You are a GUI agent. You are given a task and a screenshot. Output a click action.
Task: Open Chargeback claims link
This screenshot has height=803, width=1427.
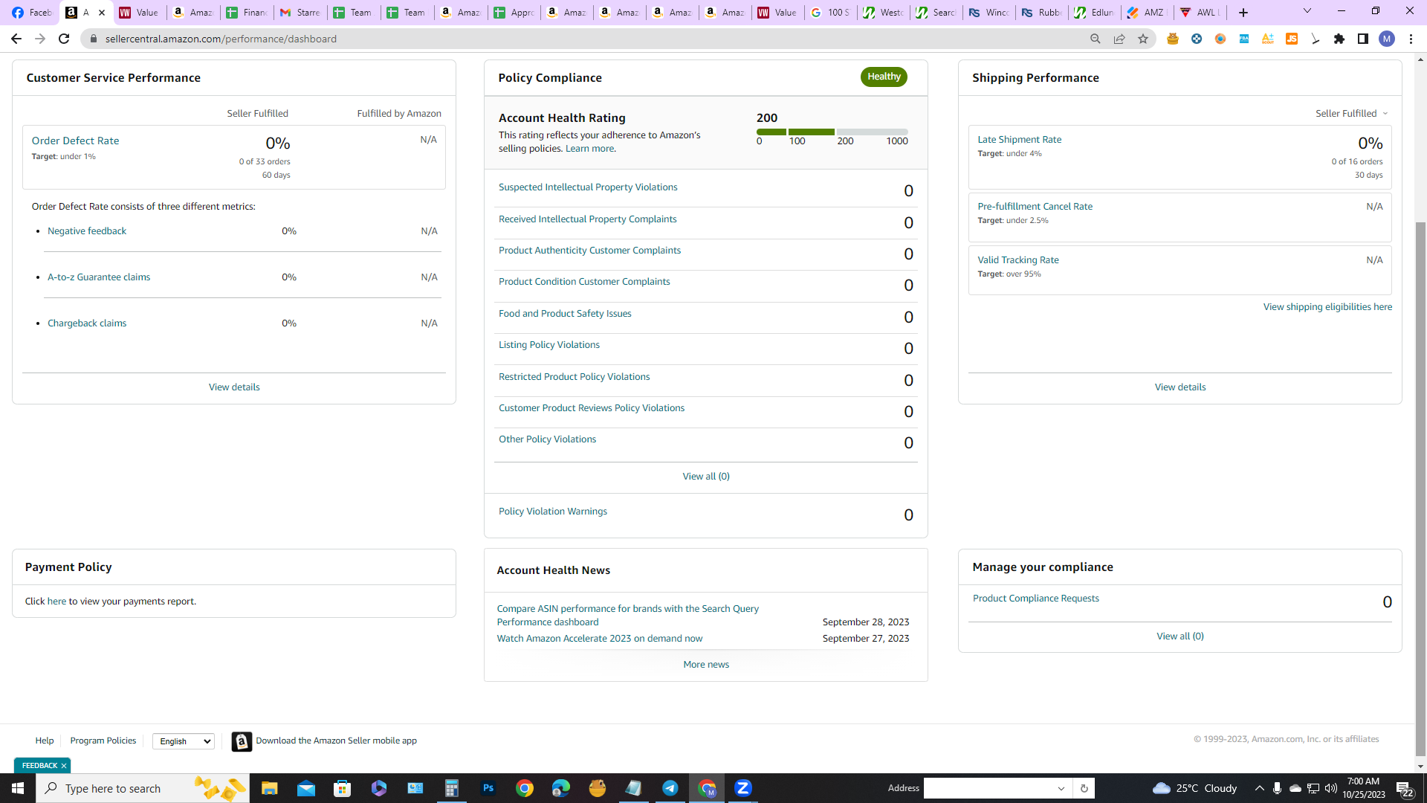(x=87, y=323)
